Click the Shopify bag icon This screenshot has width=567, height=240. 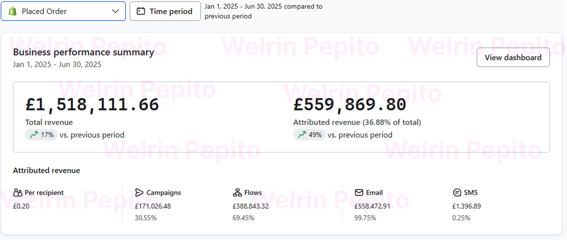coord(12,11)
